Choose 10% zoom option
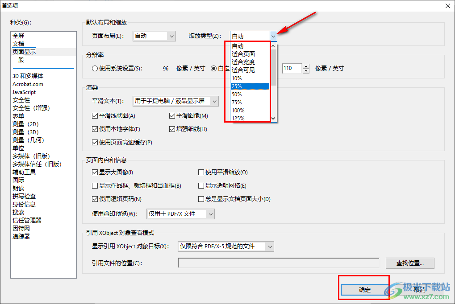The height and width of the screenshot is (304, 455). [x=250, y=78]
